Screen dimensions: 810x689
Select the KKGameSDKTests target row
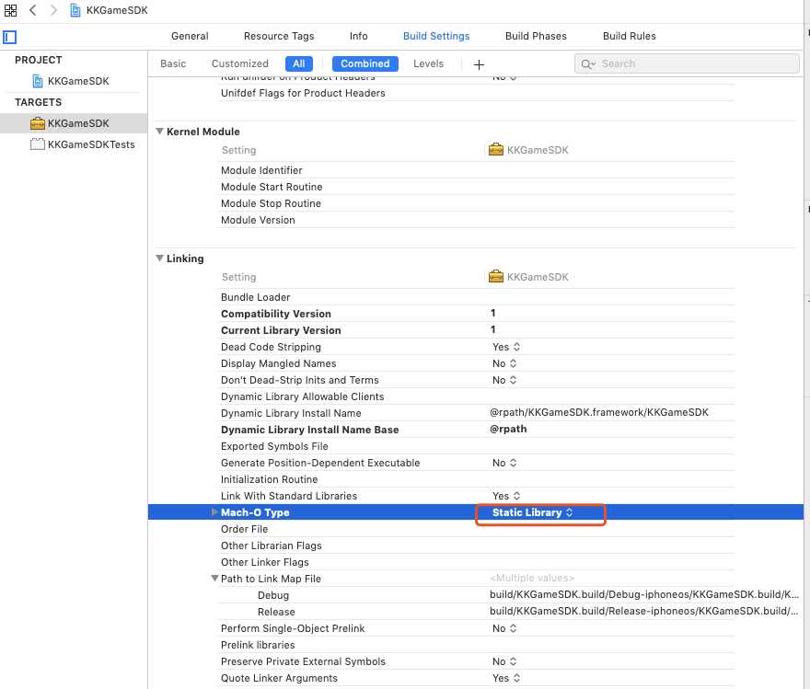[74, 144]
